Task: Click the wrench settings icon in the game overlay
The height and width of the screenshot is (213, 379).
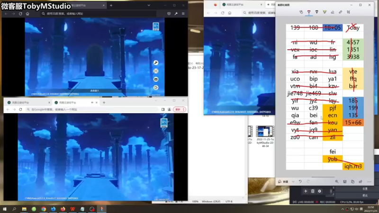Action: [x=156, y=63]
